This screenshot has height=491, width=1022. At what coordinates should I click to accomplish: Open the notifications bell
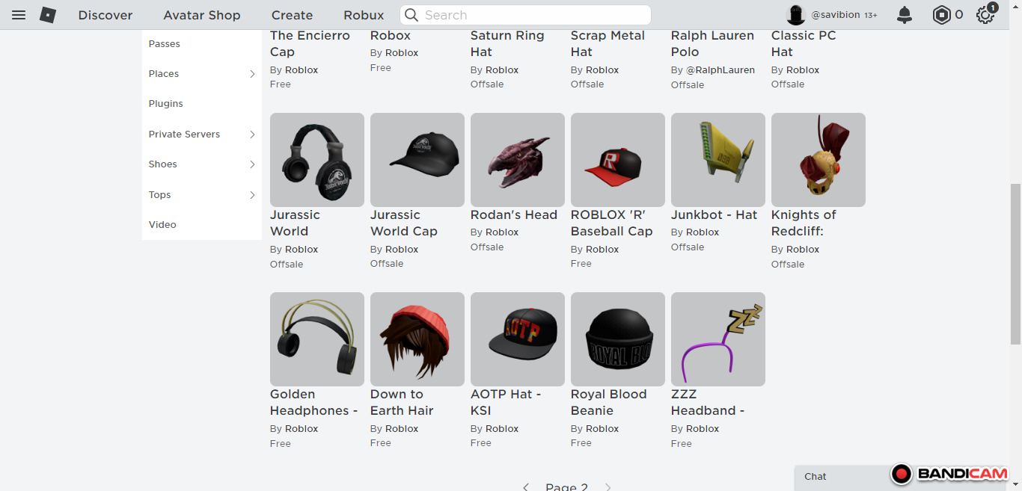(x=905, y=15)
